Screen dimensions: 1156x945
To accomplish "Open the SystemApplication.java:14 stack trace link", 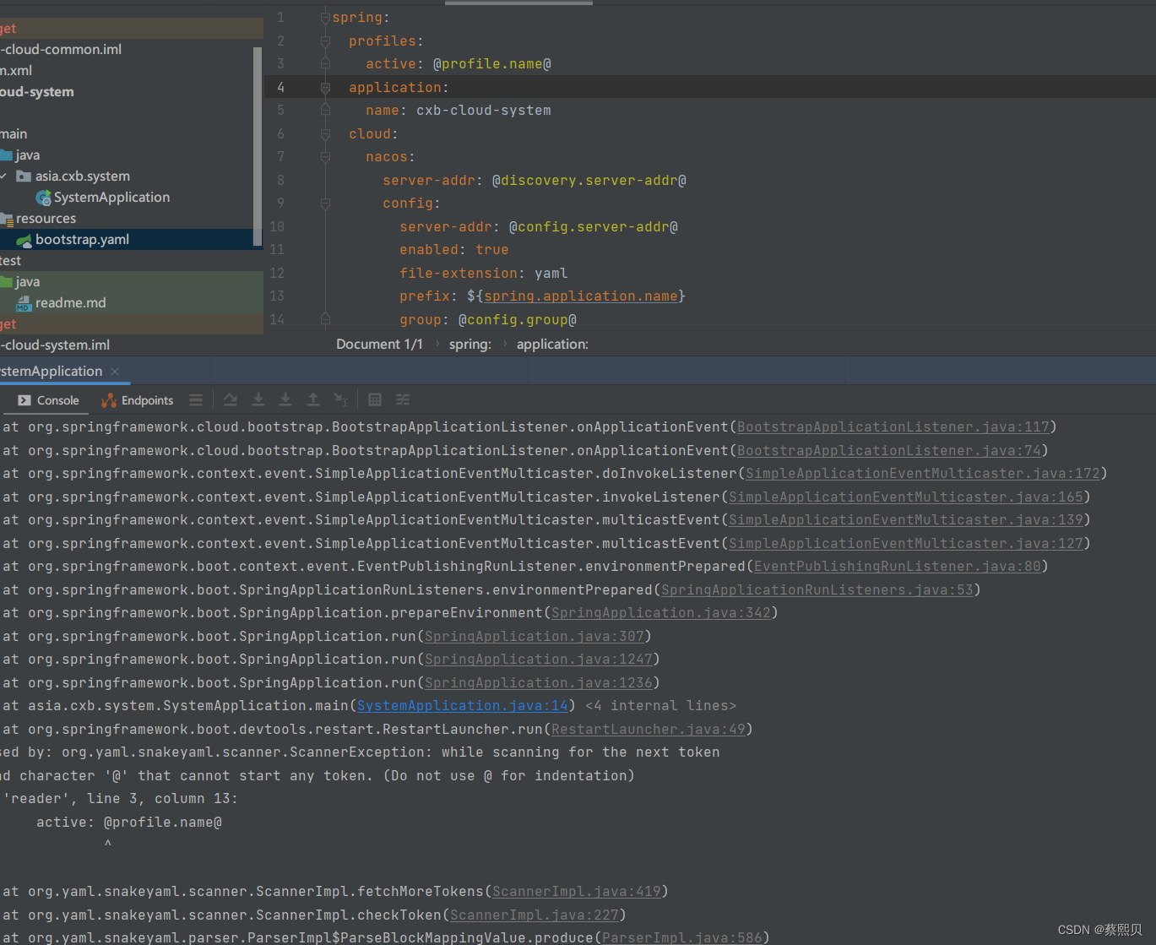I will [x=463, y=706].
